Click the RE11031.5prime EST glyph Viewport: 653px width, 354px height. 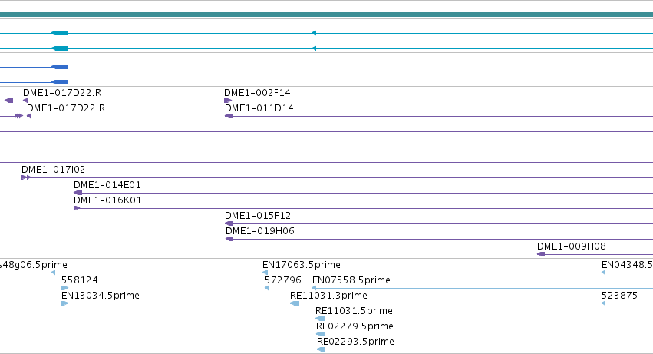[320, 319]
